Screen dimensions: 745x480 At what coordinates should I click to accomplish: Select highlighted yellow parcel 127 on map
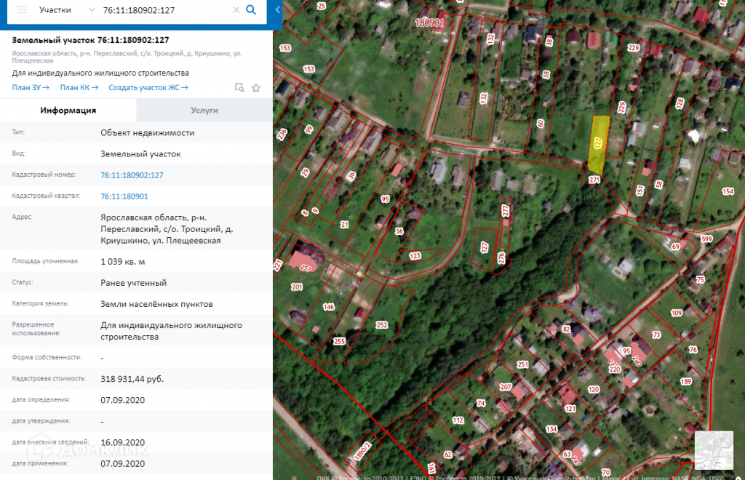click(598, 145)
